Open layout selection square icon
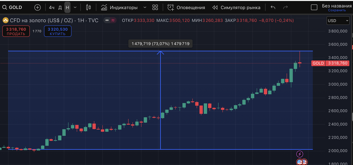Image resolution: width=353 pixels, height=165 pixels. (x=314, y=7)
